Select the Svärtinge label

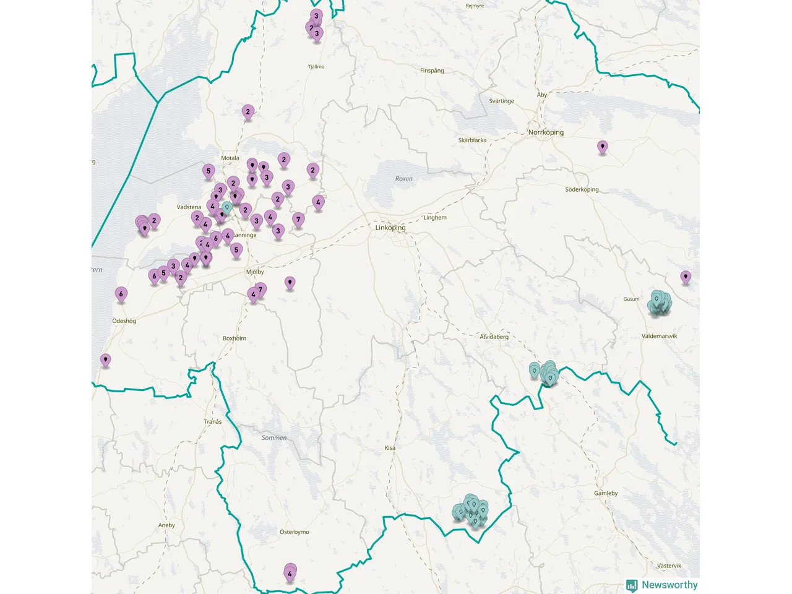[501, 101]
